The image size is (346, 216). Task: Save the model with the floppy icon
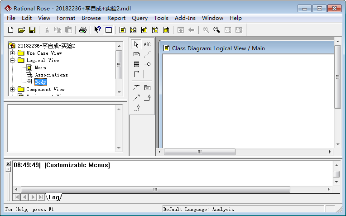coord(32,30)
